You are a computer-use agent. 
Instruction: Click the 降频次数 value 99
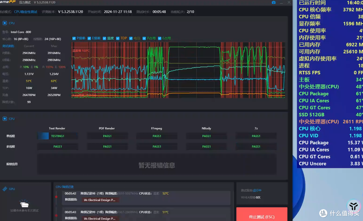pyautogui.click(x=29, y=102)
